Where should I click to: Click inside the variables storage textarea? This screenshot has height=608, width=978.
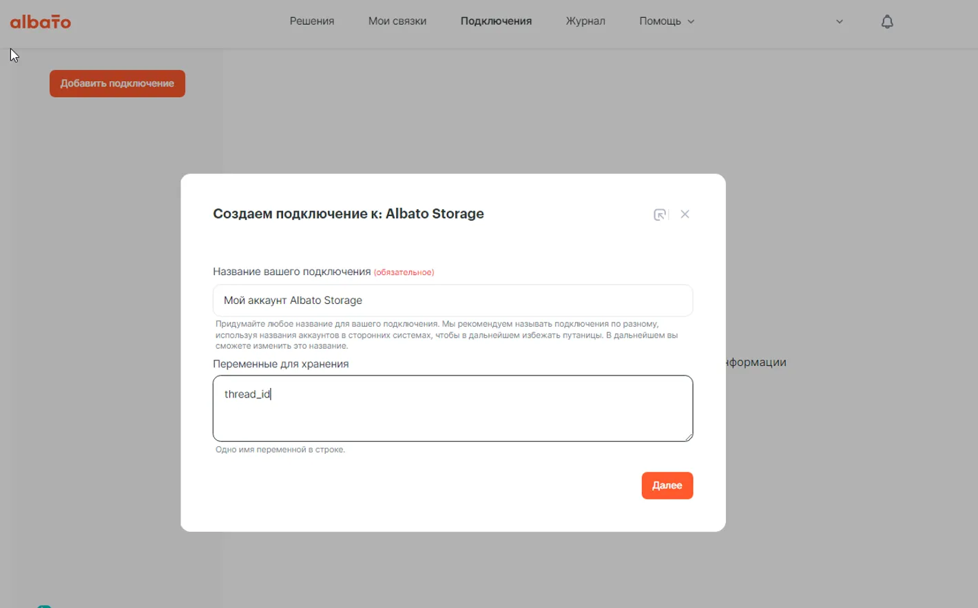point(452,413)
